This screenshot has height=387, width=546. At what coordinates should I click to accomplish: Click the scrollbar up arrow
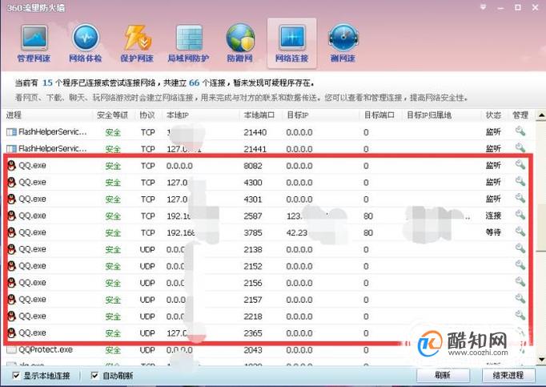click(x=541, y=115)
